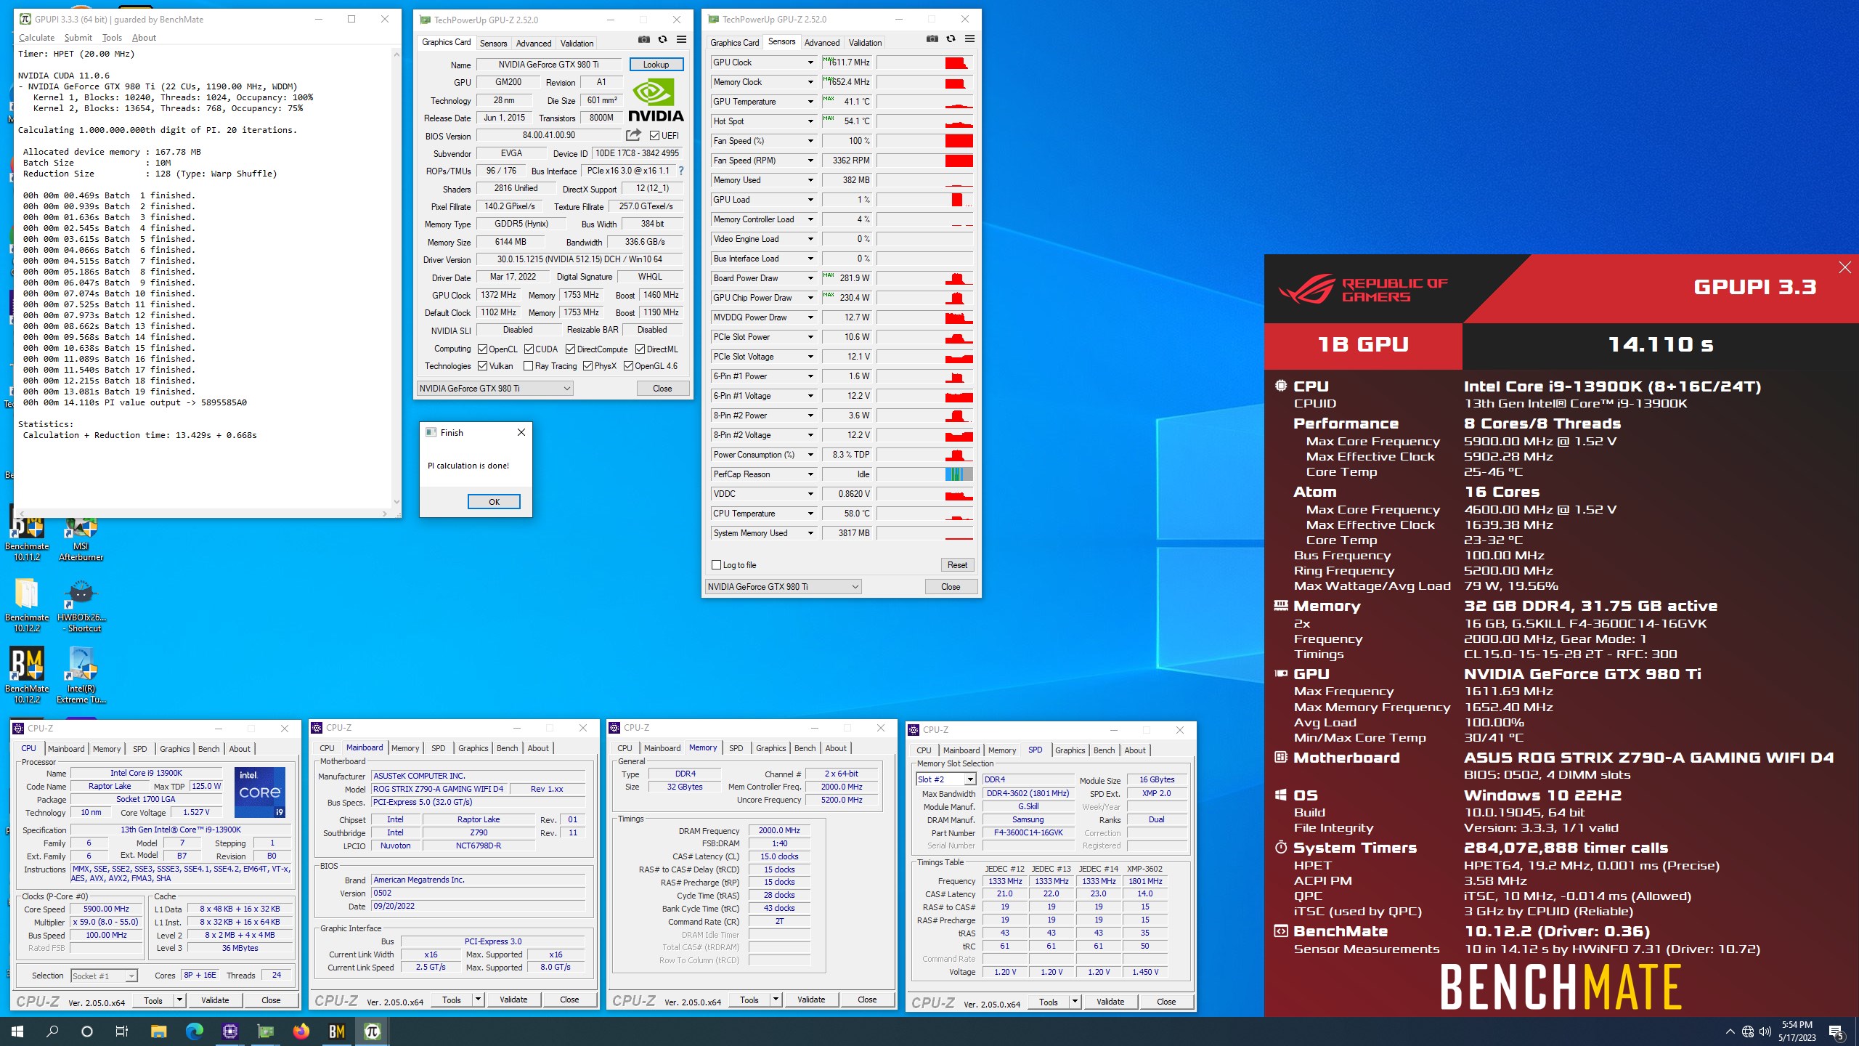
Task: Expand the Memory Clock sensor dropdown
Action: [810, 82]
